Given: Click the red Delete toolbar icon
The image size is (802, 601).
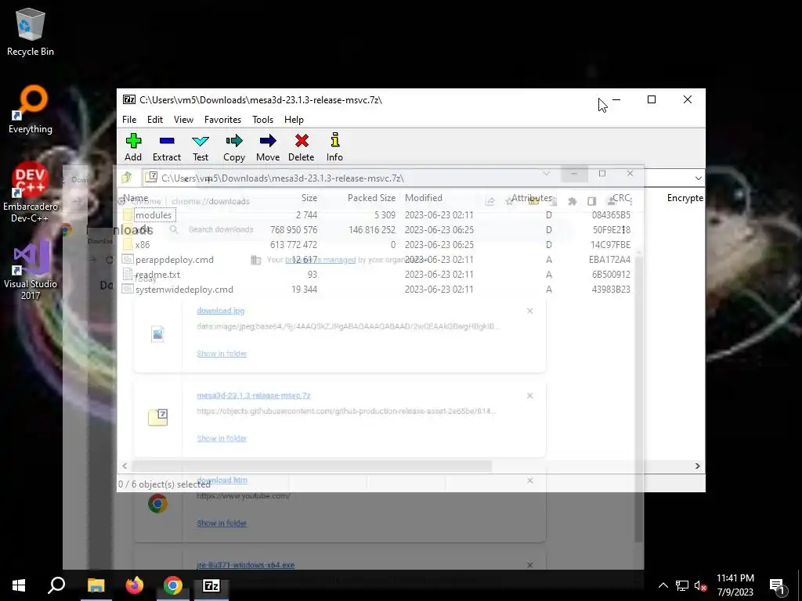Looking at the screenshot, I should pos(302,147).
